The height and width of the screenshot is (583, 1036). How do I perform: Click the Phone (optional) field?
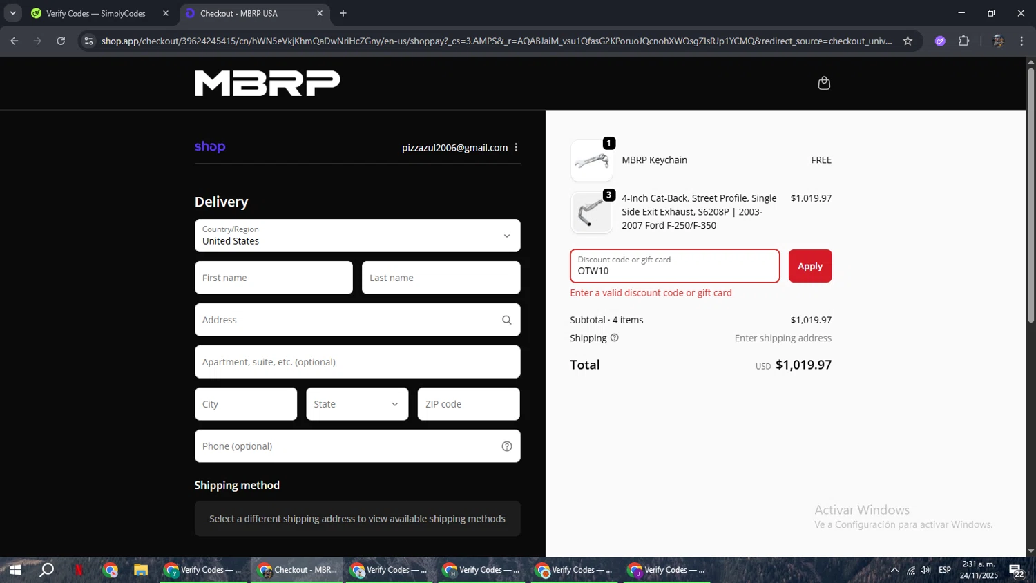pyautogui.click(x=357, y=446)
